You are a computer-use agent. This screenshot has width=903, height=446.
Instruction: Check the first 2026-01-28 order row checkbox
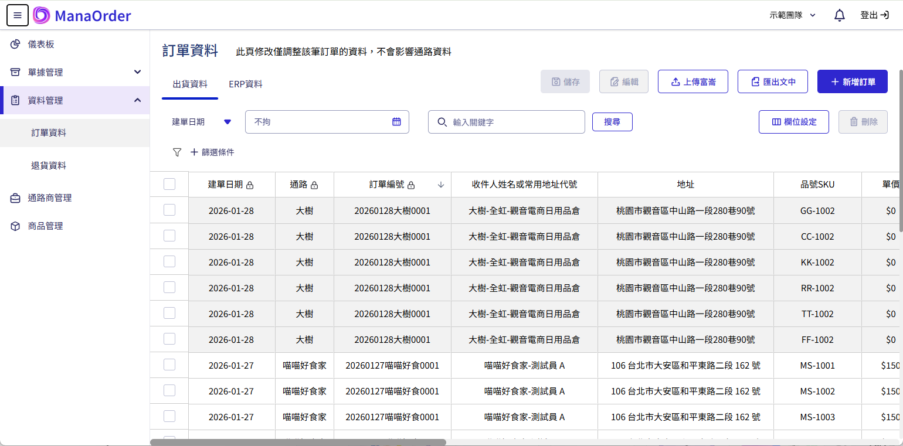[169, 210]
